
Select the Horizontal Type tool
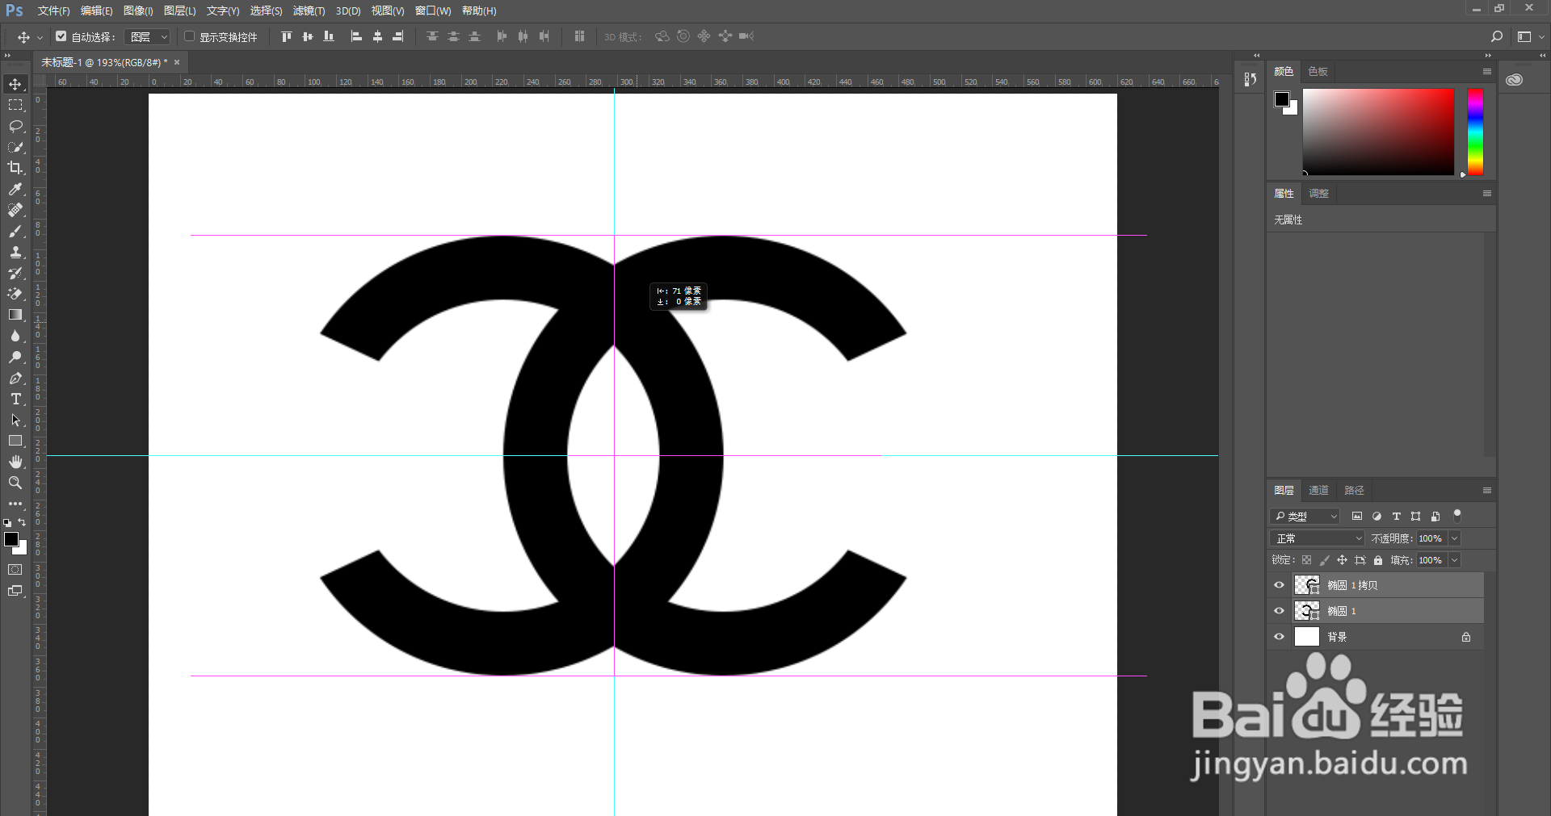15,399
